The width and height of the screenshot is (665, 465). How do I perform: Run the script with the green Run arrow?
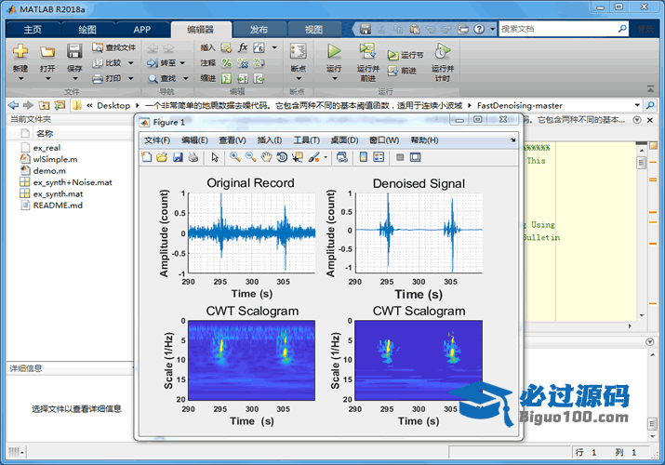(x=334, y=51)
